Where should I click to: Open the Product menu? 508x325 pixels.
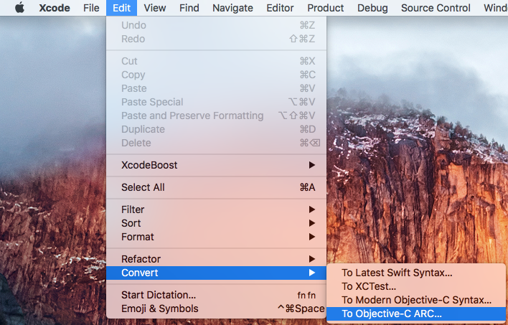point(326,8)
